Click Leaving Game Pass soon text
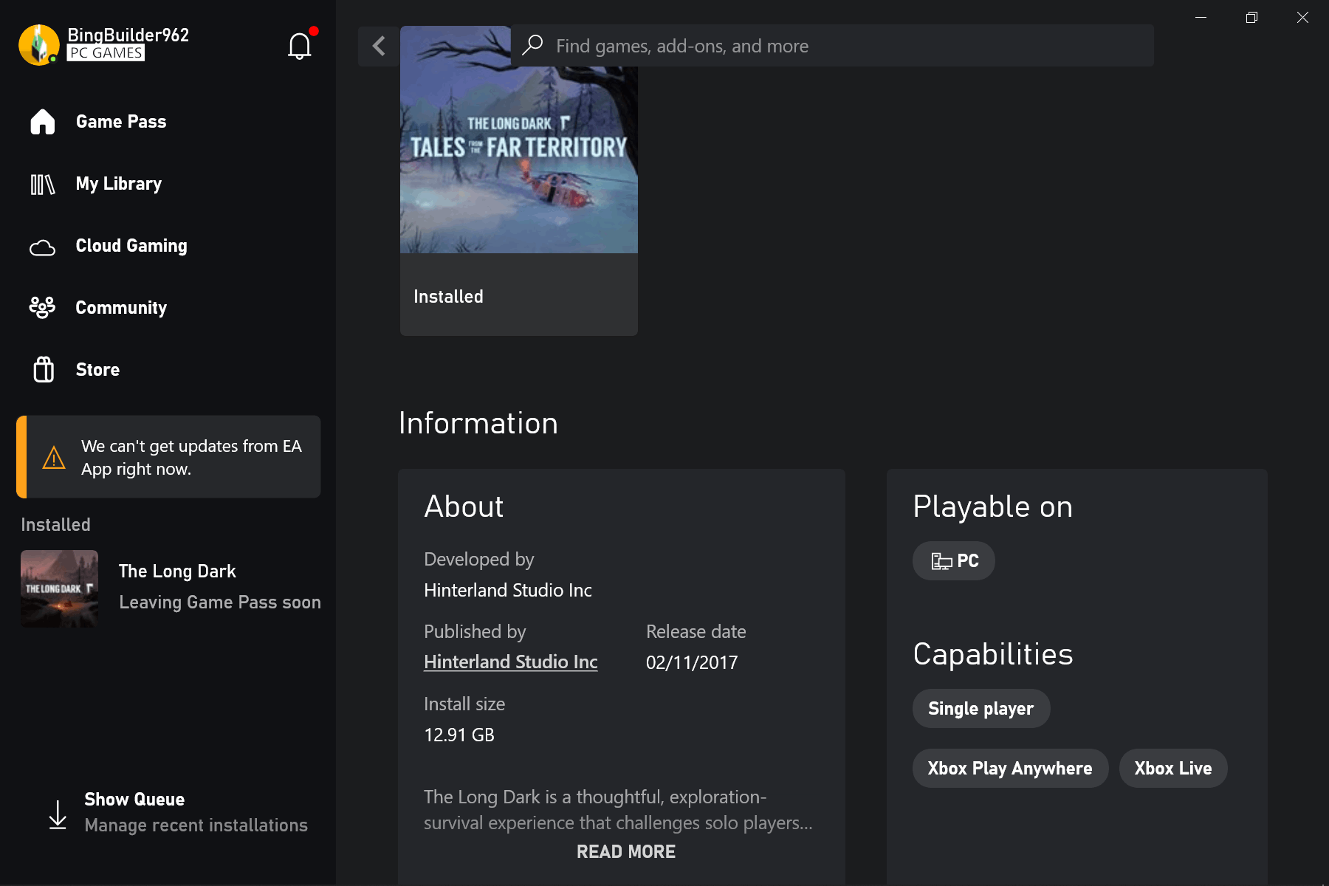Viewport: 1329px width, 886px height. 220,602
